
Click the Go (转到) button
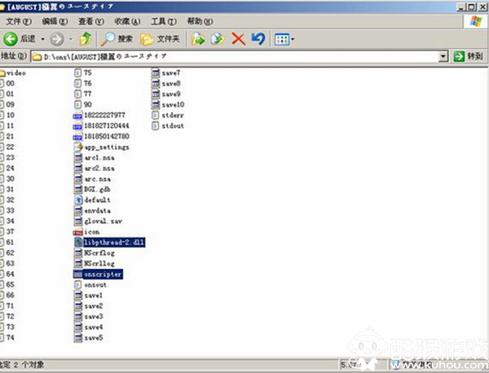click(x=469, y=56)
